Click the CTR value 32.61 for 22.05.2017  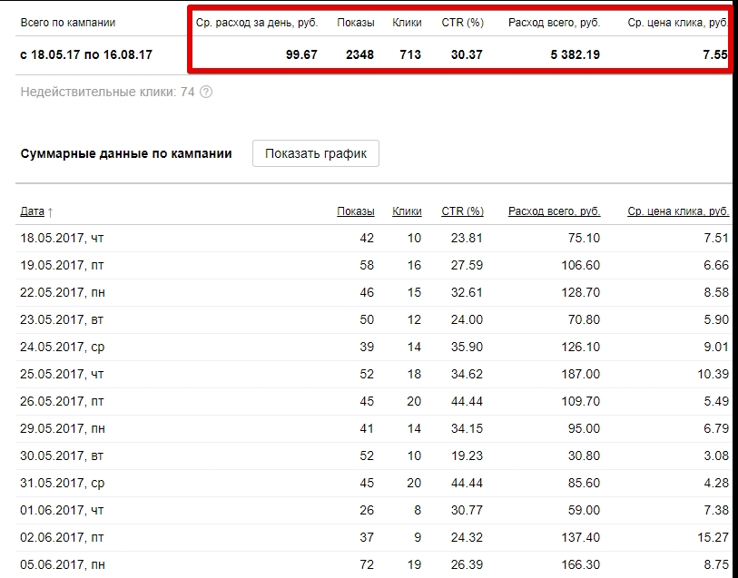(x=467, y=292)
